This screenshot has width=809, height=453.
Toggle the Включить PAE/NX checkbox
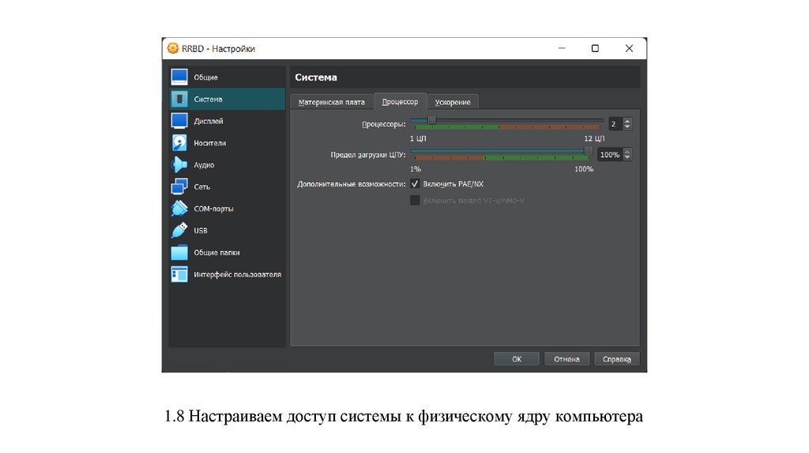pyautogui.click(x=415, y=184)
